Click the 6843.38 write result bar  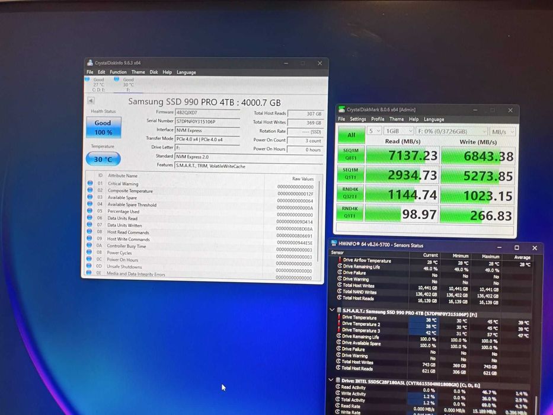coord(478,156)
